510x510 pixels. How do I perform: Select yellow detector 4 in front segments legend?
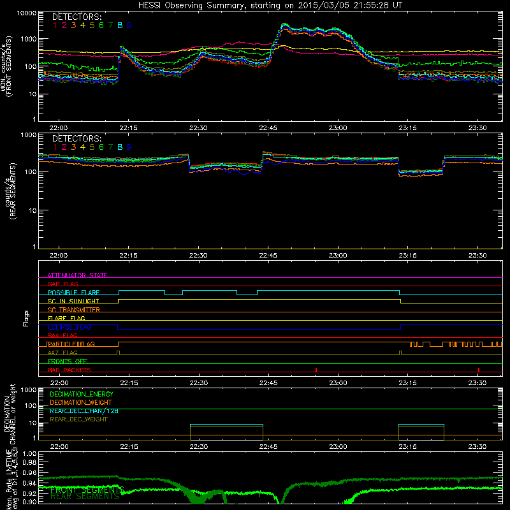(83, 25)
